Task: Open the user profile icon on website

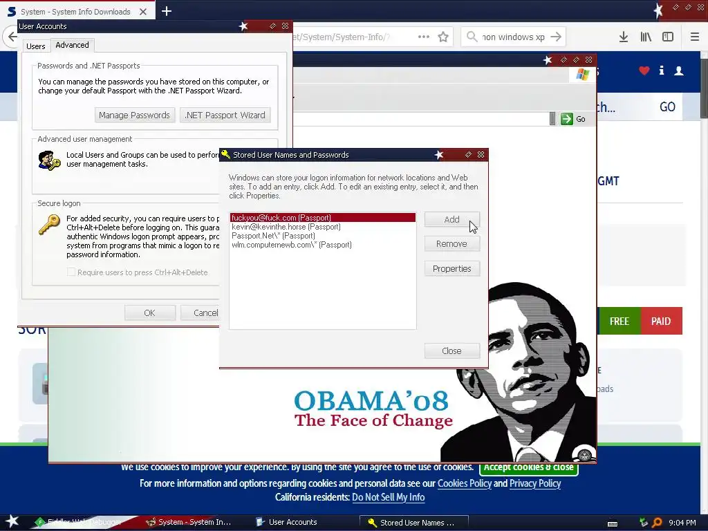Action: click(679, 71)
